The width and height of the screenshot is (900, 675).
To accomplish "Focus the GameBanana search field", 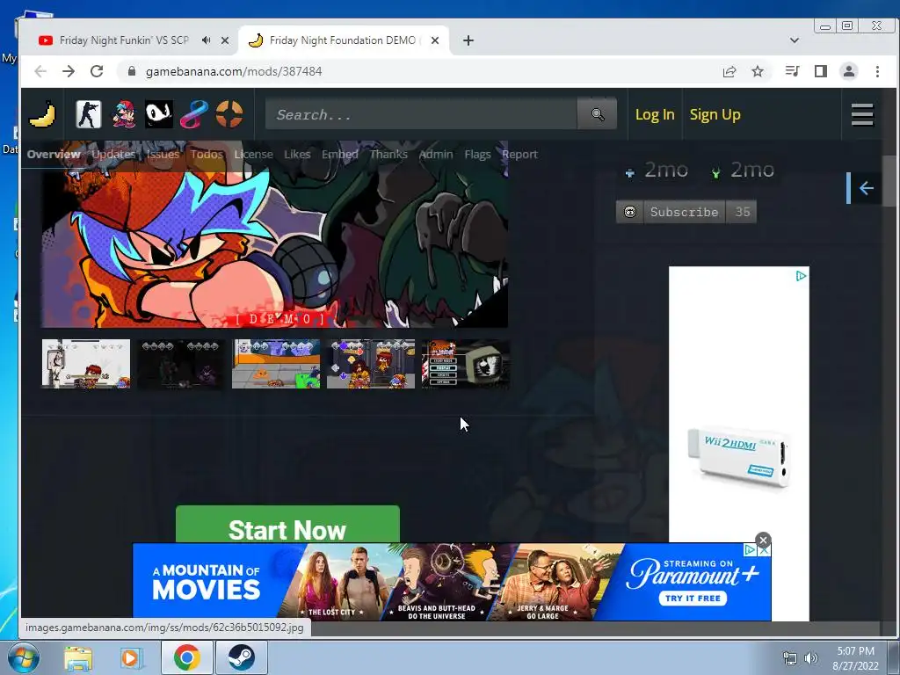I will 421,114.
